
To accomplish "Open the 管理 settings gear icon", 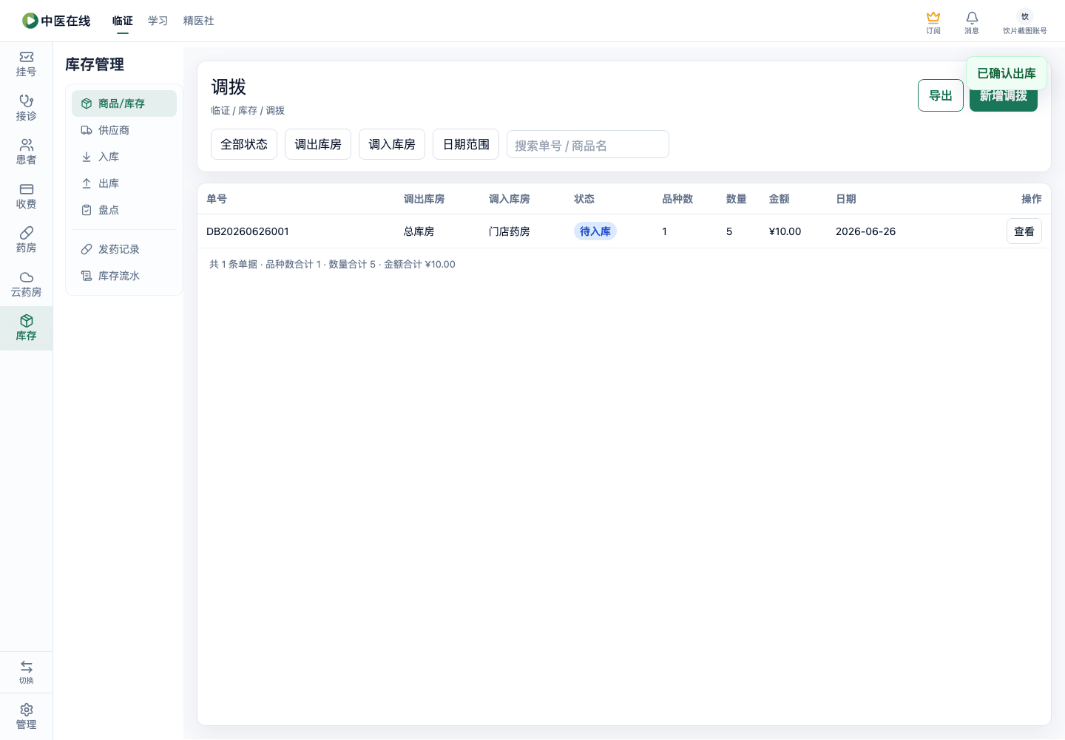I will [26, 716].
